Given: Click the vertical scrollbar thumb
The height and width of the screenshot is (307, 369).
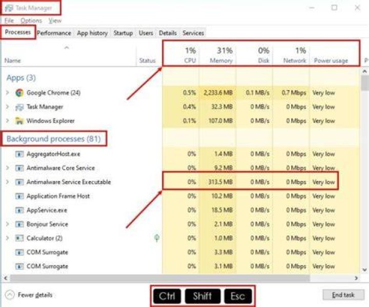Looking at the screenshot, I should (x=365, y=83).
